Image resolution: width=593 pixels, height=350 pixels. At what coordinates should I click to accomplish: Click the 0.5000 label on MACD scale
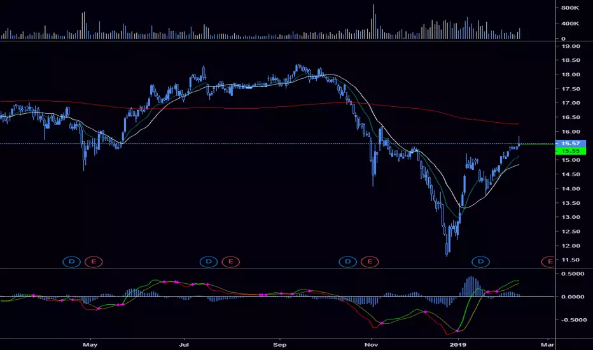click(573, 274)
